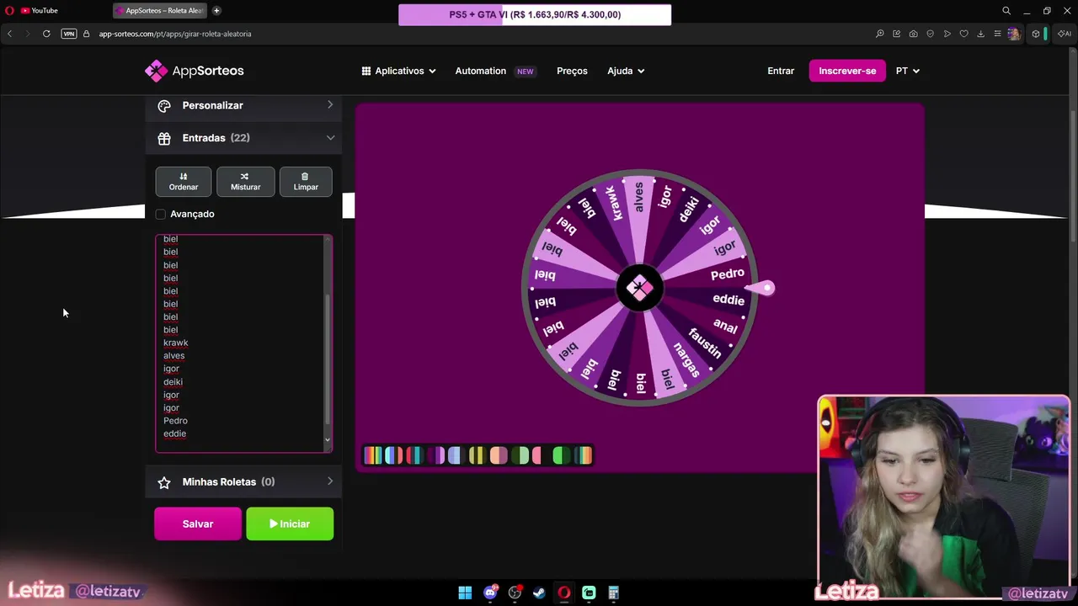Open a new browser tab
1078x606 pixels.
pyautogui.click(x=216, y=11)
